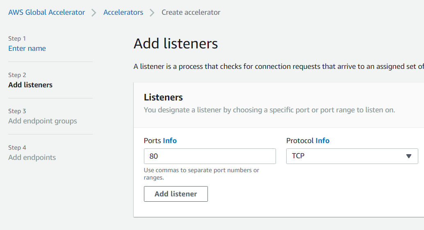Viewport: 424px width, 230px height.
Task: Open the Info link beside Ports
Action: 170,141
